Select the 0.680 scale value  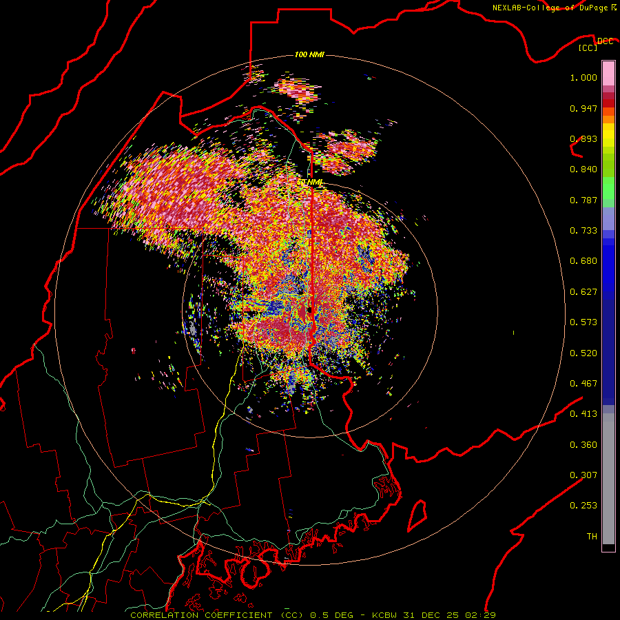(583, 261)
